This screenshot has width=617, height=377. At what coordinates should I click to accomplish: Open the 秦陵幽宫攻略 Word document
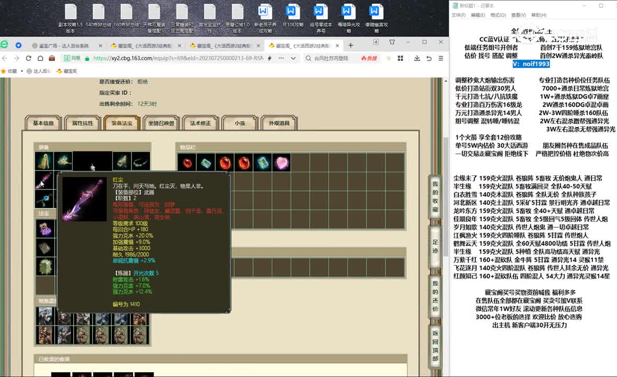(376, 18)
